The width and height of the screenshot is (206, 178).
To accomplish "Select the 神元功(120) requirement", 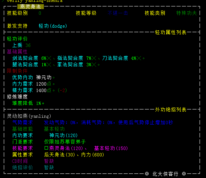I will 64,136.
